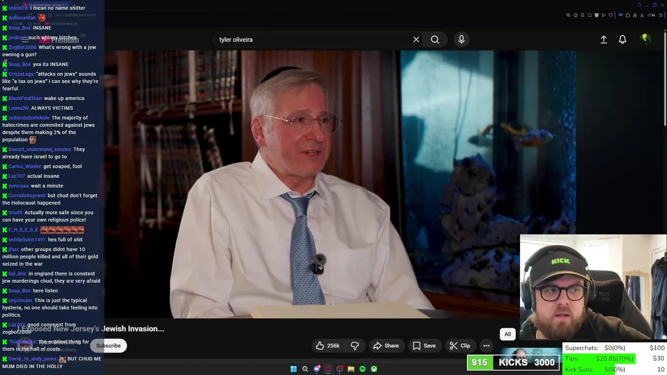Open Windows taskbar search

(305, 369)
